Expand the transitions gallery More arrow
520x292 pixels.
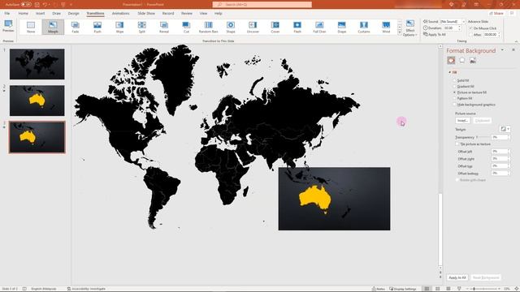pyautogui.click(x=400, y=32)
